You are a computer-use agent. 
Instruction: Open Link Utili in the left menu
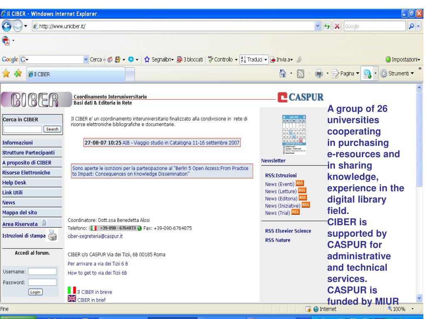point(12,193)
